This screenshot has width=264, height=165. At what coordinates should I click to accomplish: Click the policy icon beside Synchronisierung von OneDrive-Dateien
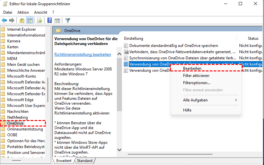click(x=126, y=58)
